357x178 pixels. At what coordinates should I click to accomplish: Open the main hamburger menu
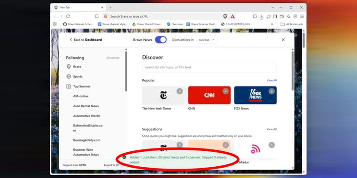pos(302,16)
